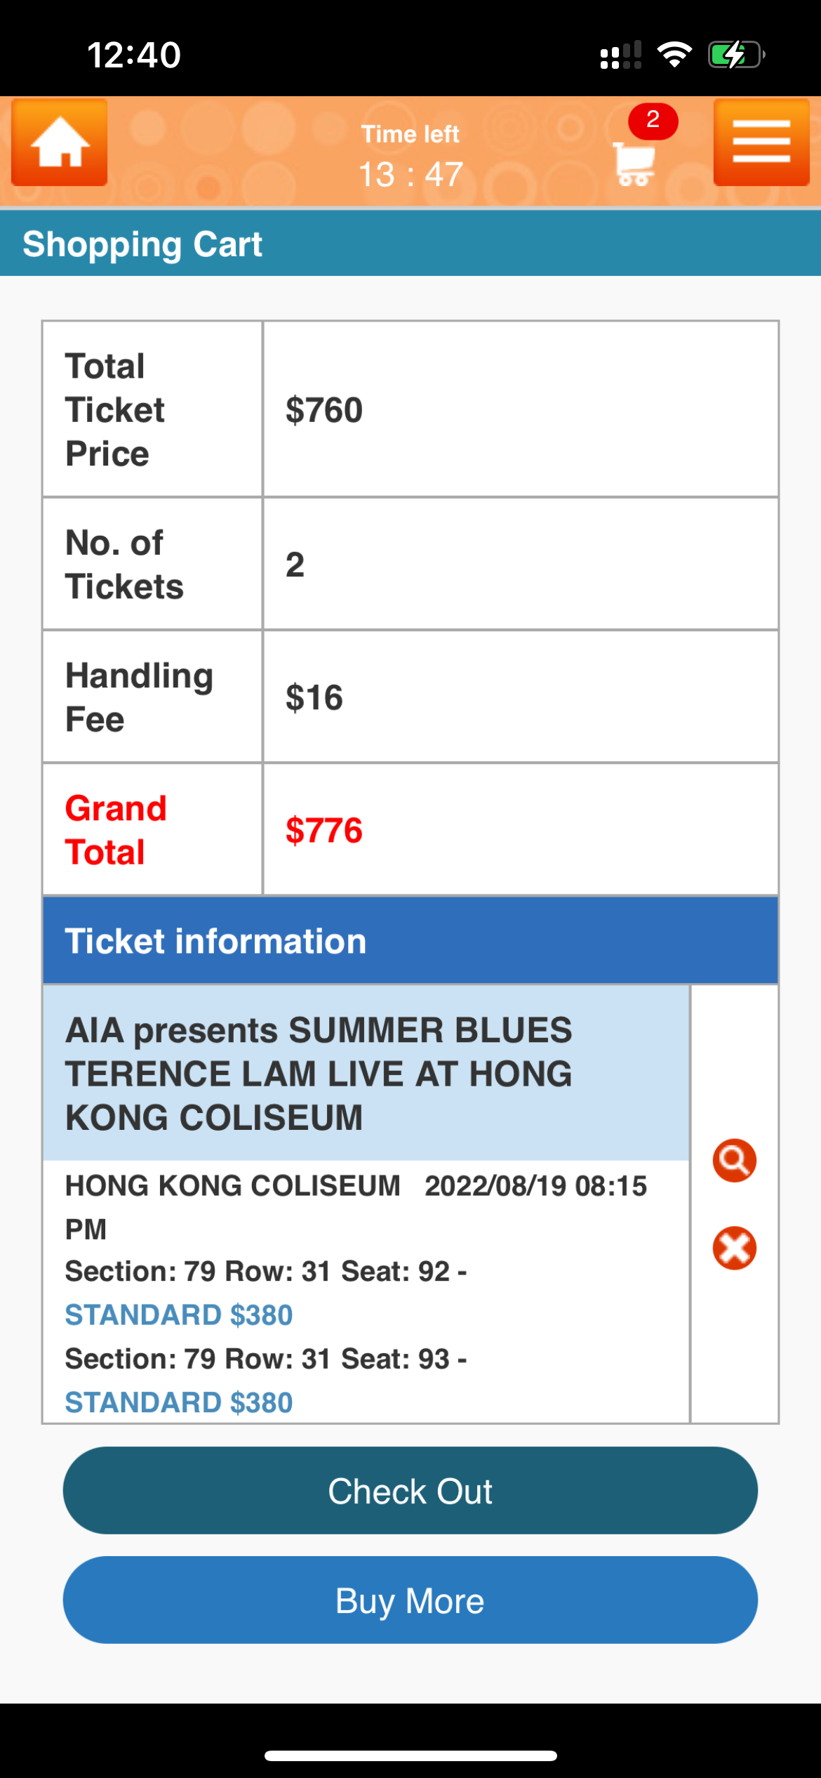The width and height of the screenshot is (821, 1778).
Task: Tap the Grand Total $776 amount
Action: pyautogui.click(x=323, y=830)
